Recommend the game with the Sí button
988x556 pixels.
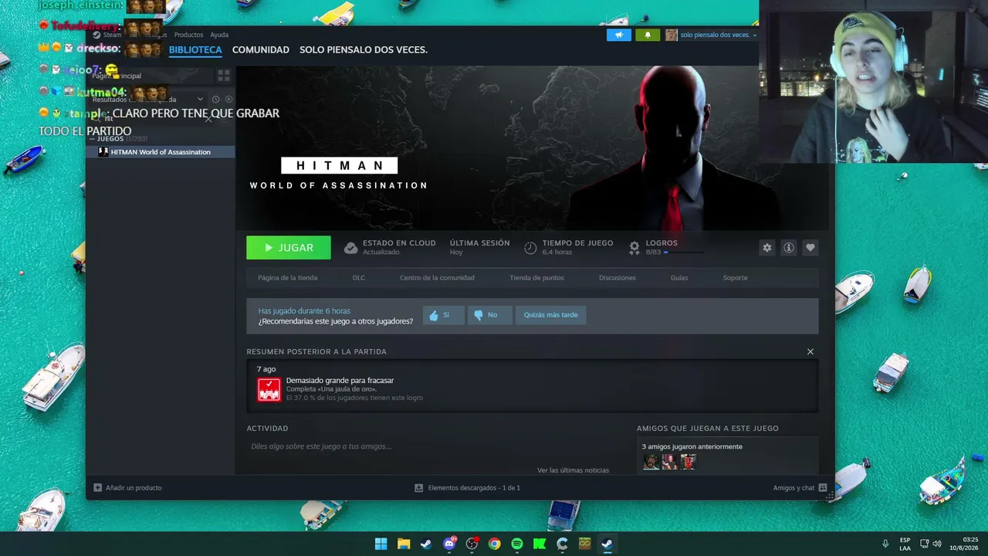[443, 315]
